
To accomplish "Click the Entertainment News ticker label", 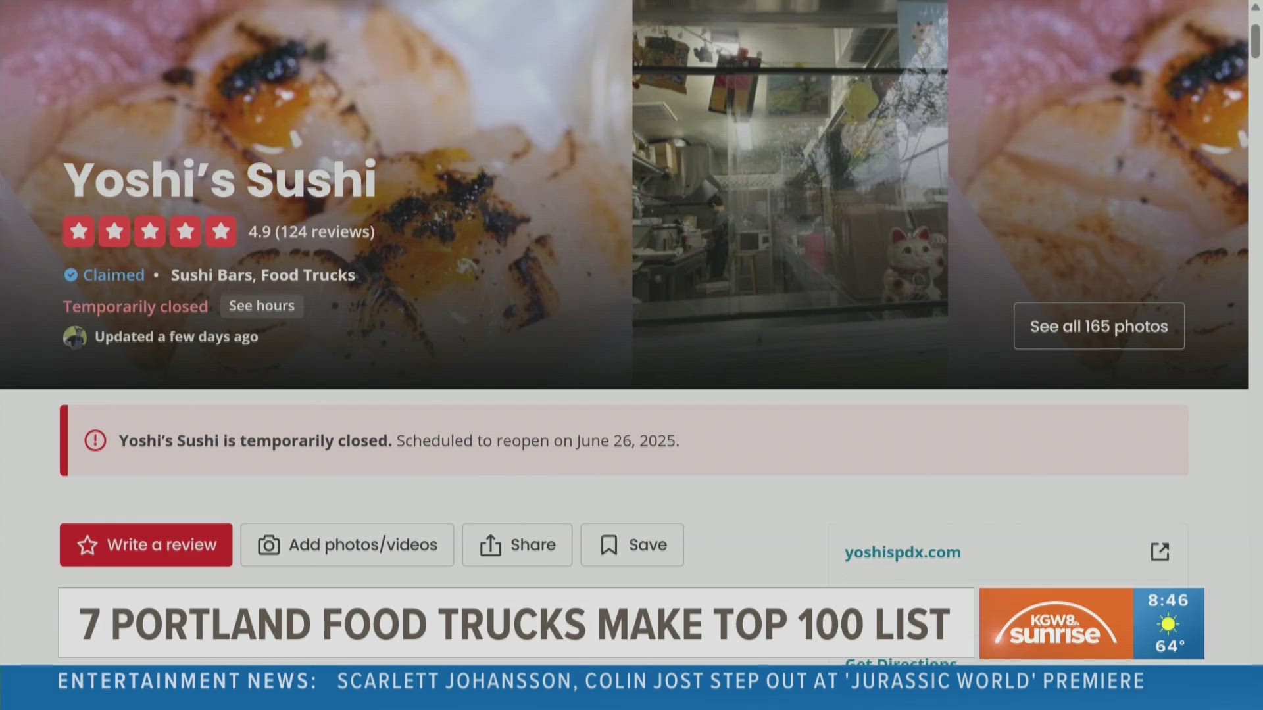I will coord(187,681).
